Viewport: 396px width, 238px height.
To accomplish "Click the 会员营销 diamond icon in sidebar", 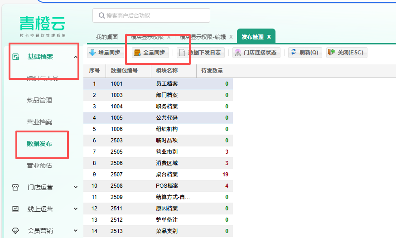I will [x=15, y=231].
